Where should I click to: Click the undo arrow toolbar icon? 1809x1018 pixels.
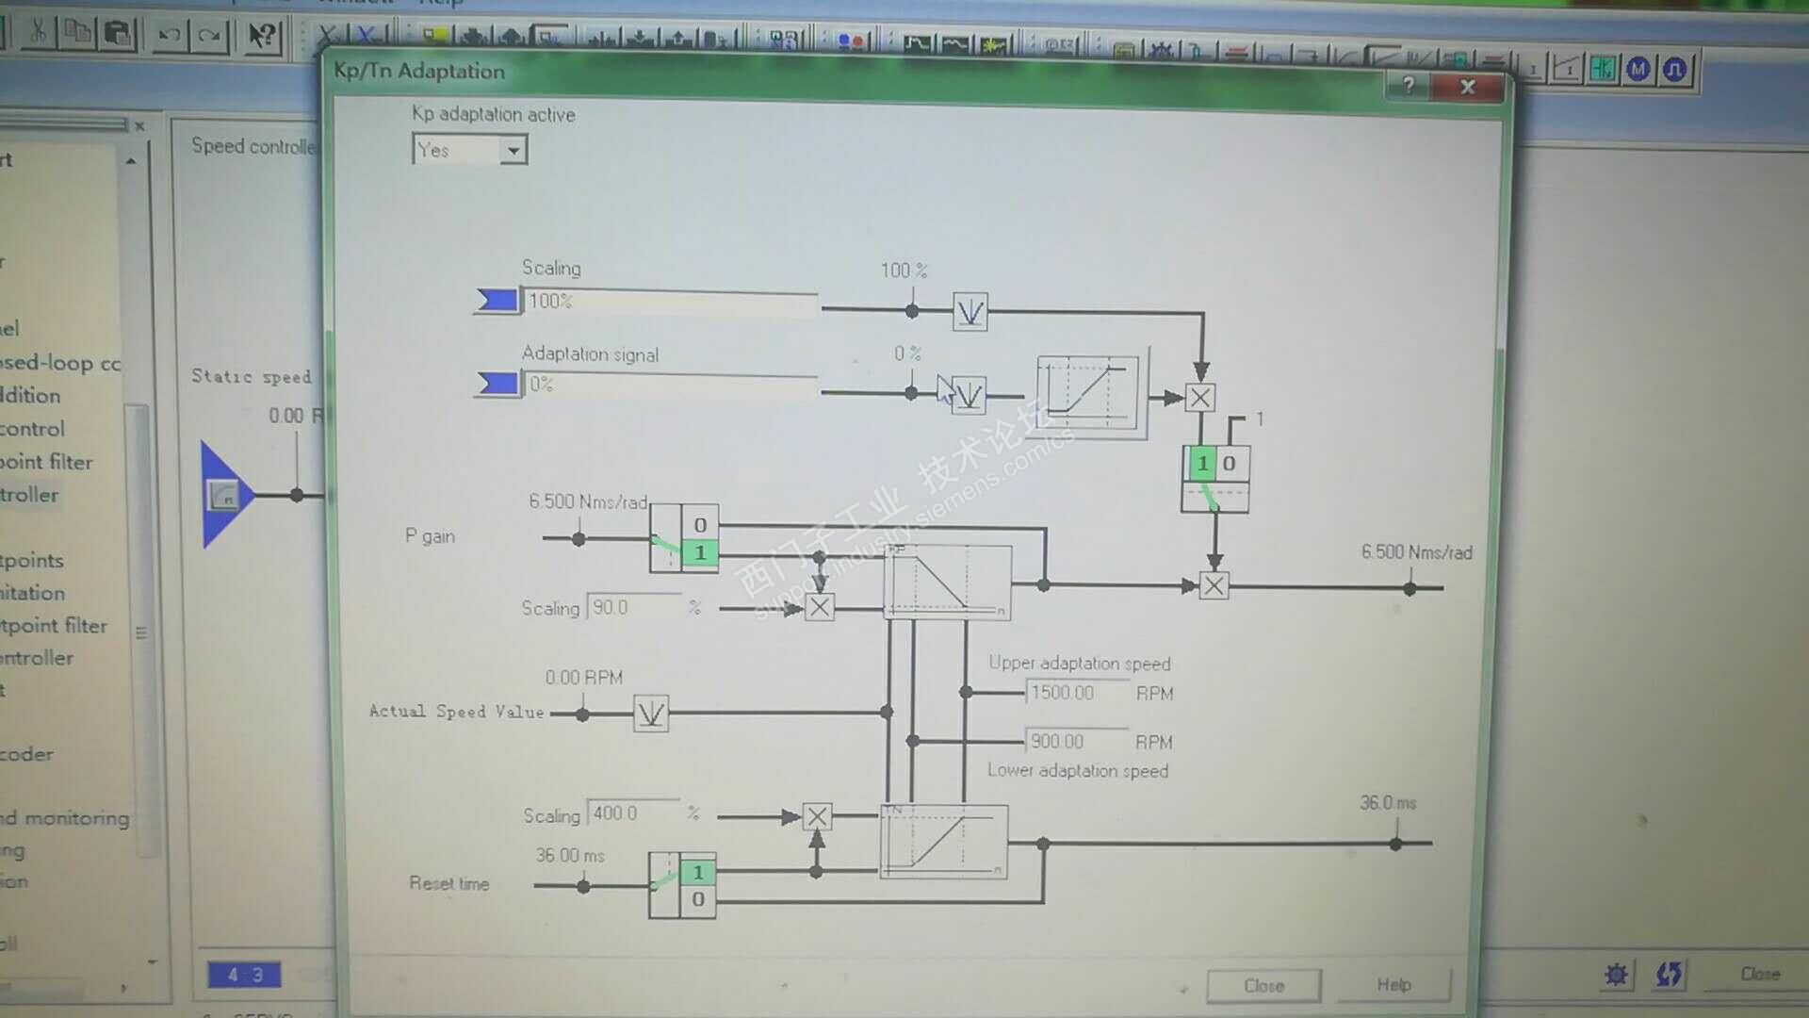click(170, 36)
